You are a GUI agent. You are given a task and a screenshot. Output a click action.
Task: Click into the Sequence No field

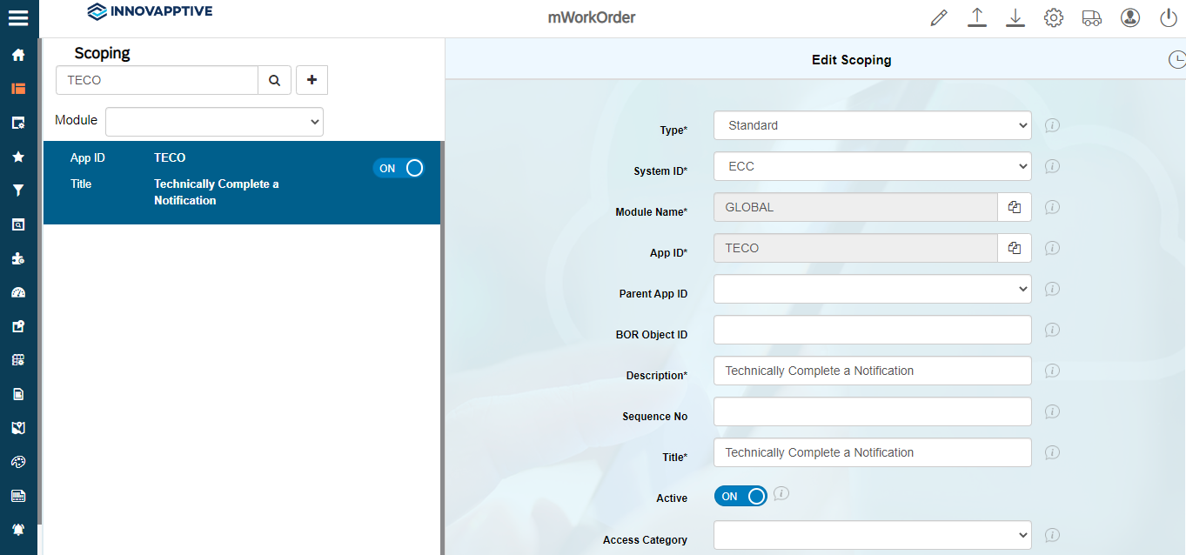(x=872, y=411)
